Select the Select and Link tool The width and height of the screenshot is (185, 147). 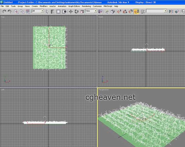(16, 11)
